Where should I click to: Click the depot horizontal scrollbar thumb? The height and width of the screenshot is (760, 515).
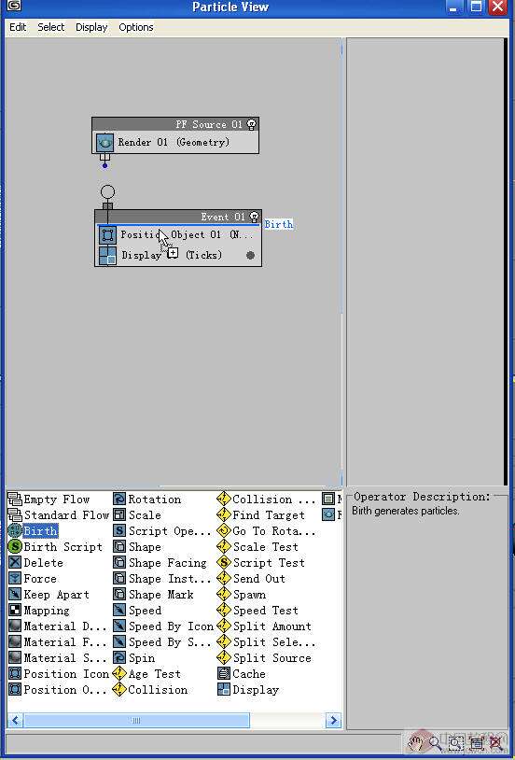[x=136, y=720]
